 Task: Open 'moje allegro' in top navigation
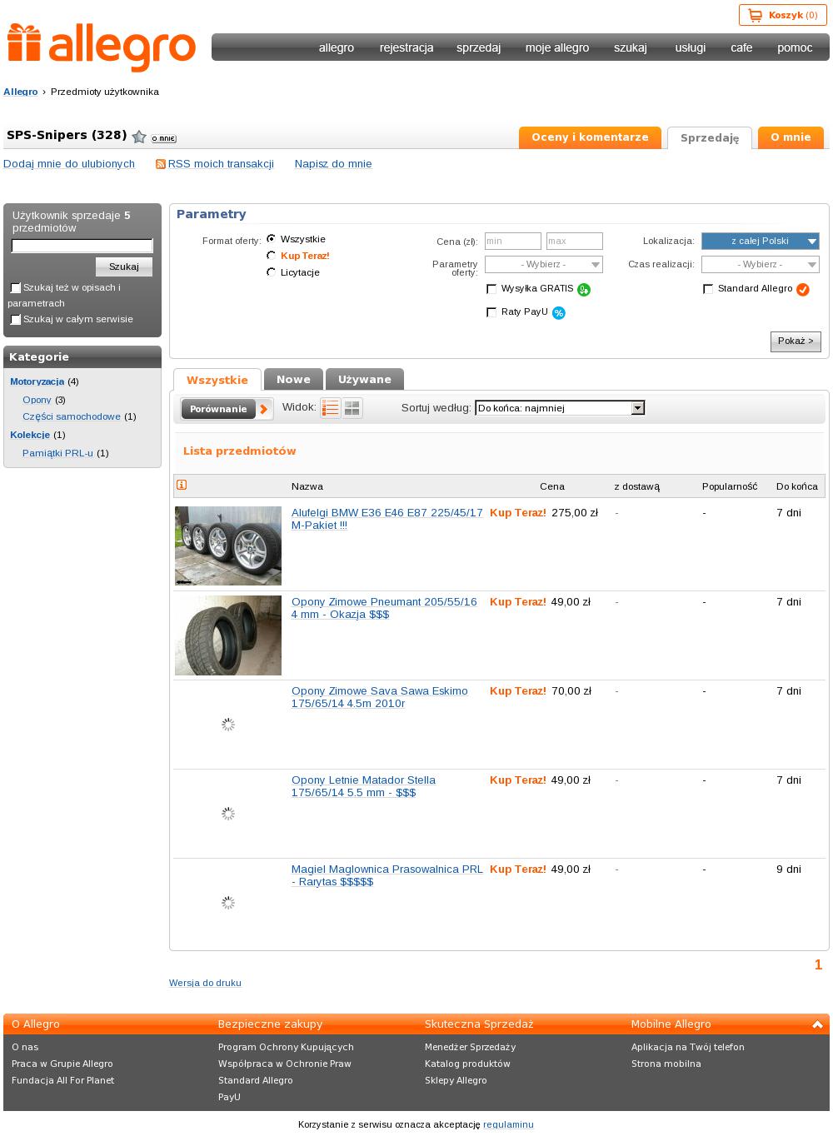(x=557, y=47)
